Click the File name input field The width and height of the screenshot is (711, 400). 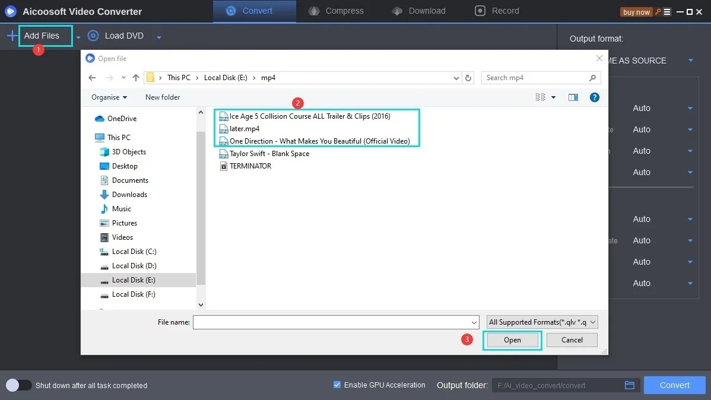tap(335, 322)
